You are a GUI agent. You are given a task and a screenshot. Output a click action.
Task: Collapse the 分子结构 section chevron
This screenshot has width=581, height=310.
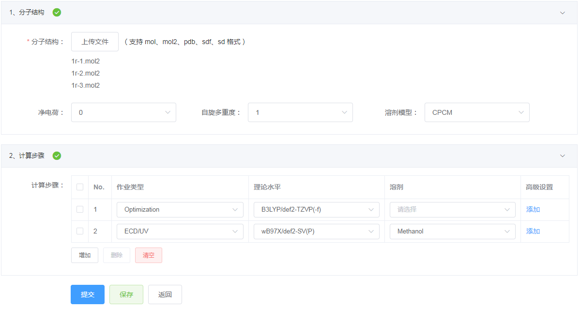click(x=563, y=13)
